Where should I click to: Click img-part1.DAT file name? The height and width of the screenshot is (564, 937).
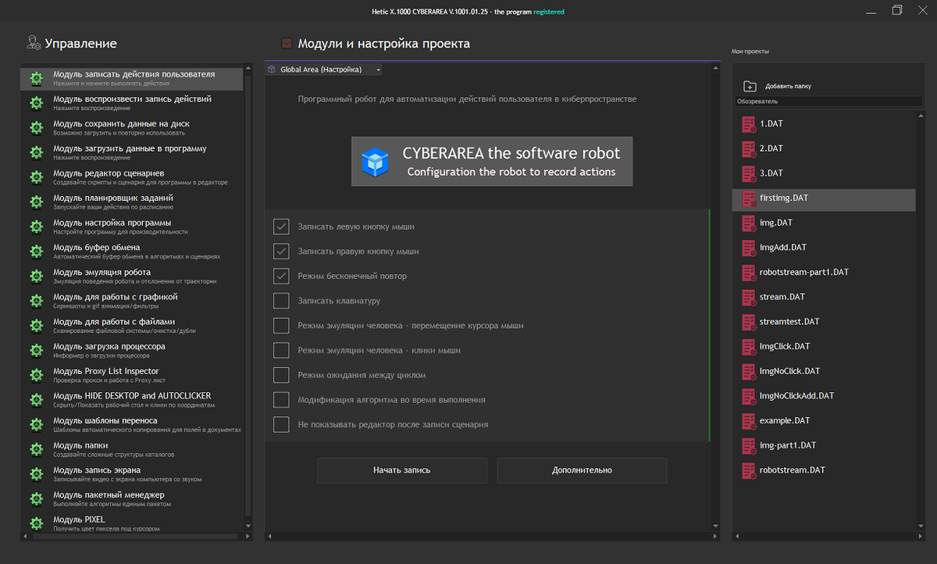tap(787, 445)
